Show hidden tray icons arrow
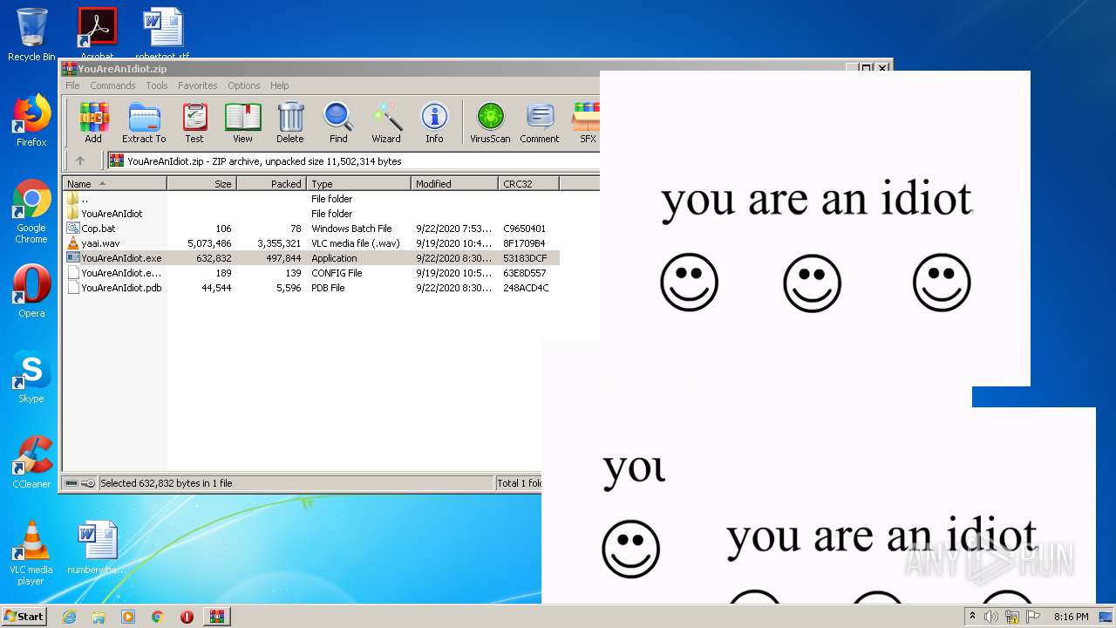Screen dimensions: 1116x628 click(x=973, y=617)
